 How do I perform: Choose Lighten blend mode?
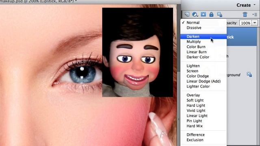pyautogui.click(x=204, y=66)
